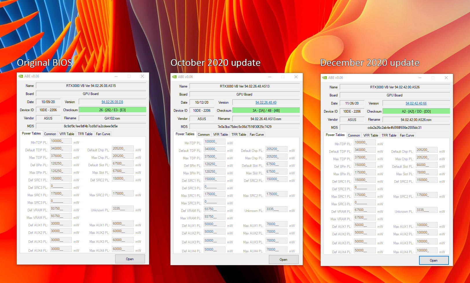Click Default TDP PL field in Original BIOS window
470x283 pixels.
pyautogui.click(x=61, y=148)
